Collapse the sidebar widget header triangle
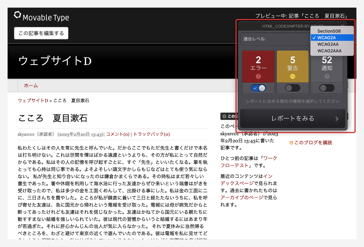This screenshot has height=247, width=364. pyautogui.click(x=224, y=116)
